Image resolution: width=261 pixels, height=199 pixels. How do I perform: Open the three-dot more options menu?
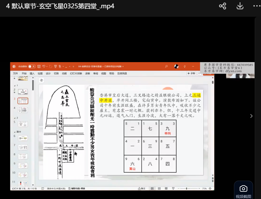click(x=257, y=6)
